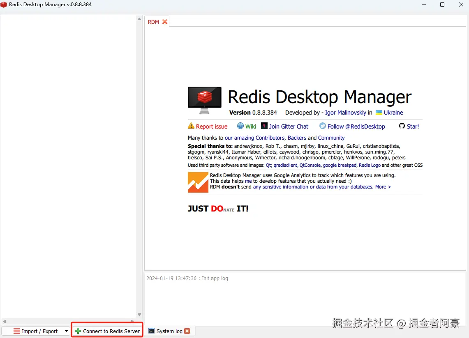Click the Gitter chat icon
469x338 pixels.
[264, 126]
